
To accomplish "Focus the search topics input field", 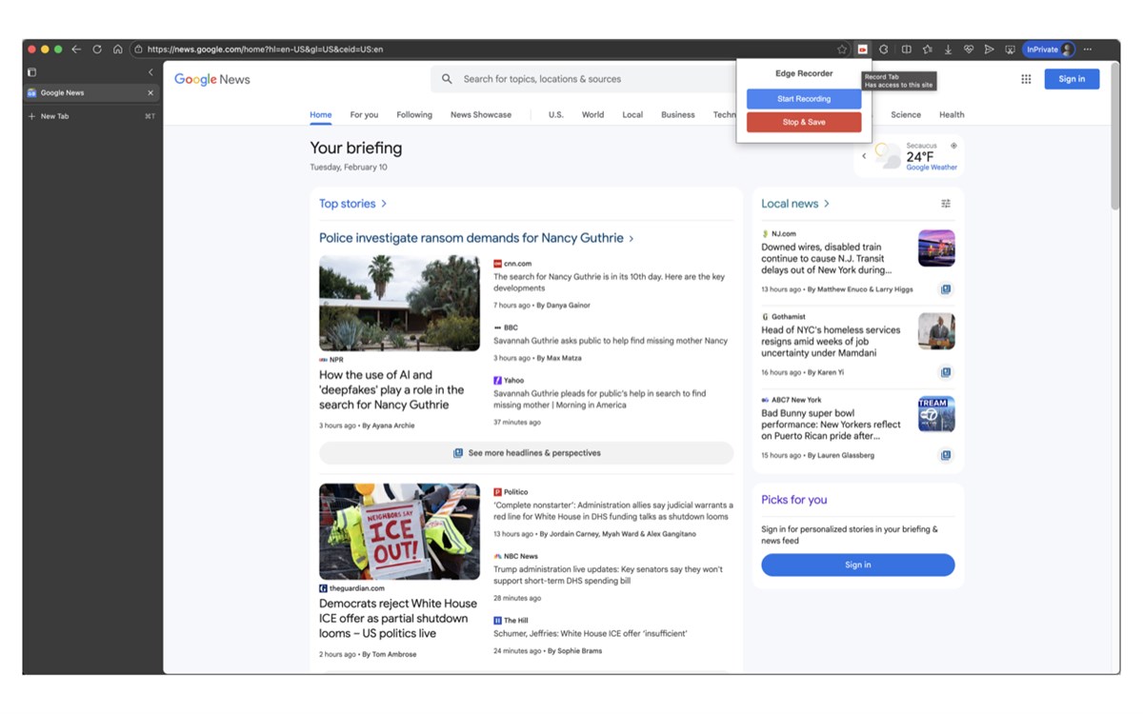I will click(x=591, y=79).
